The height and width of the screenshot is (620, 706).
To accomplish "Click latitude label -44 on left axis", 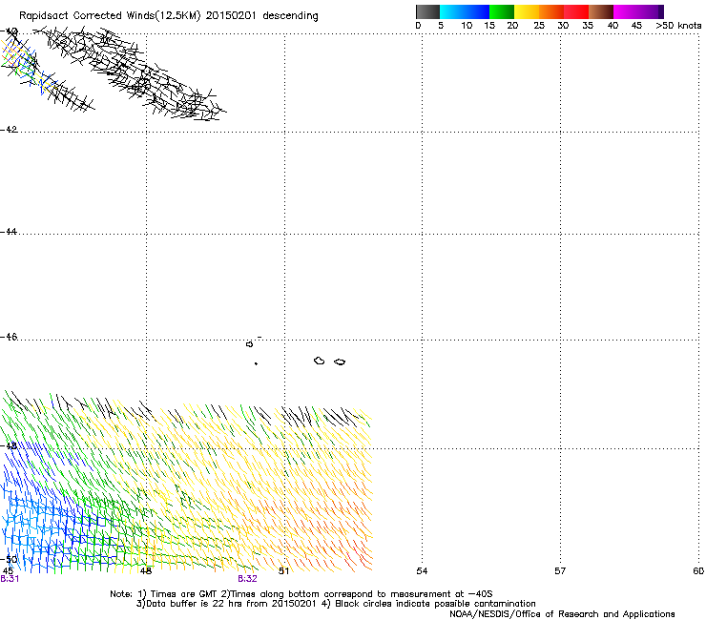I will [x=9, y=232].
